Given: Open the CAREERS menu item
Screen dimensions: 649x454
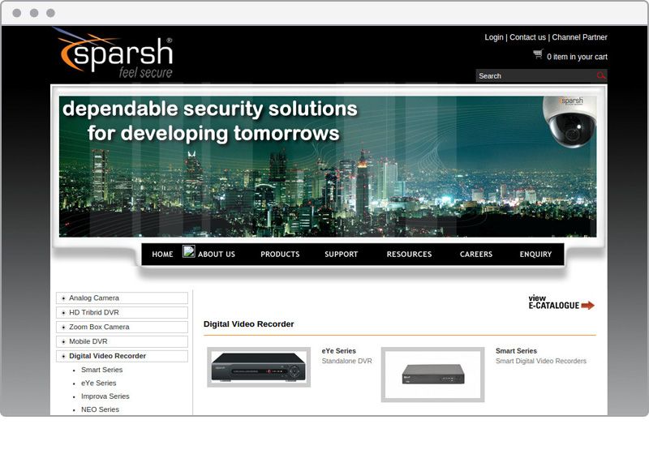Looking at the screenshot, I should [x=476, y=255].
